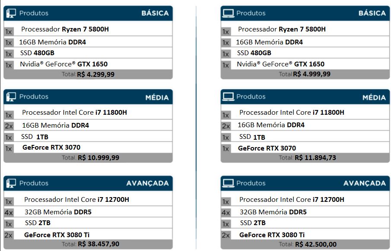Click the left BÁSICA header label
391x251 pixels.
click(155, 13)
